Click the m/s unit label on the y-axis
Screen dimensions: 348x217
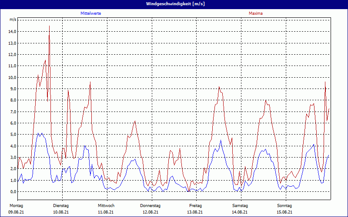tap(12, 20)
